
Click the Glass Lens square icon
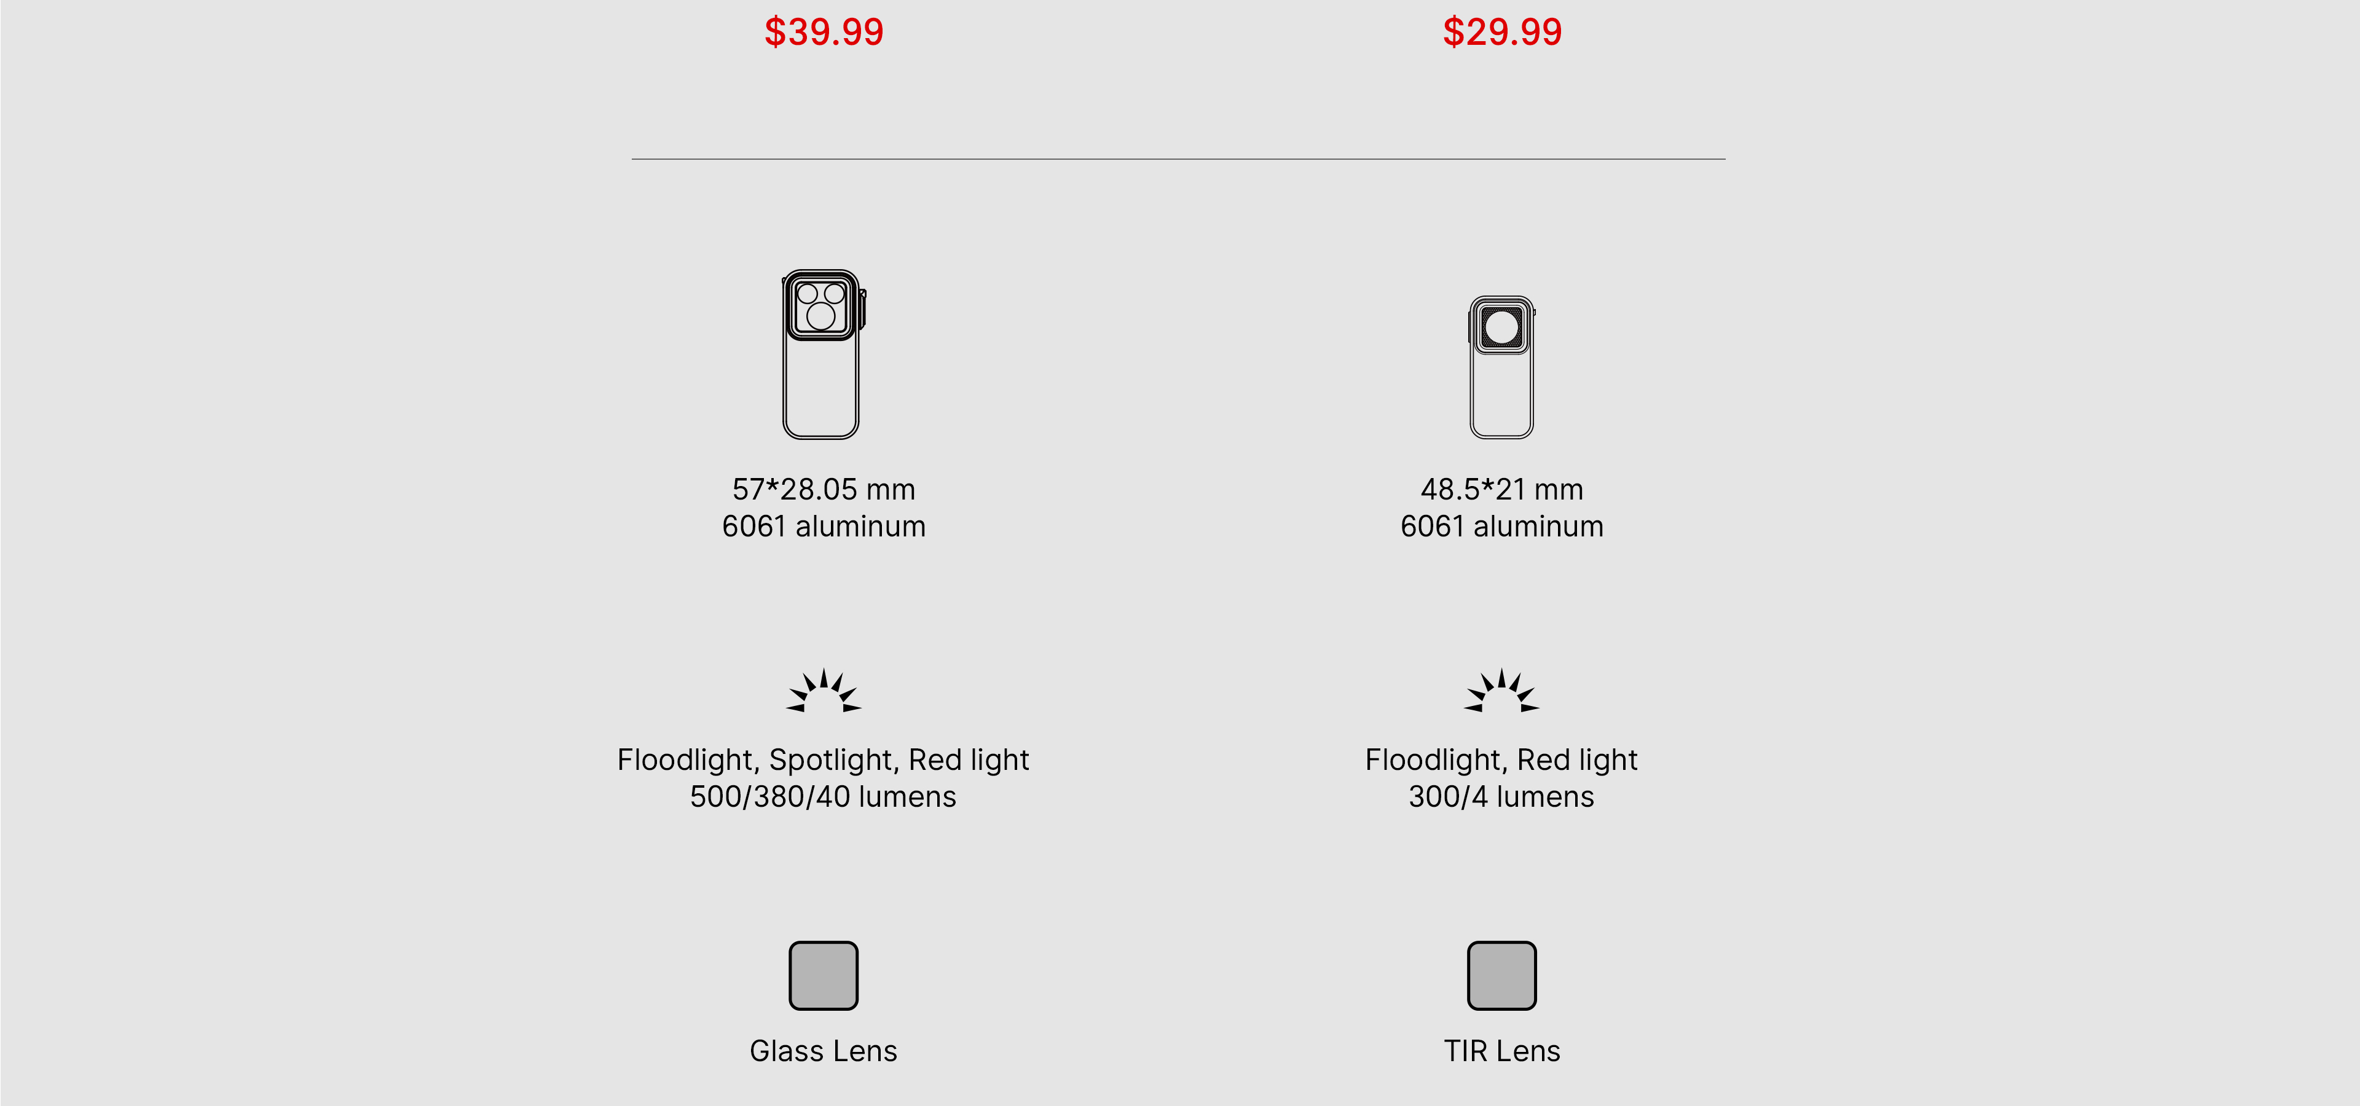pos(824,976)
